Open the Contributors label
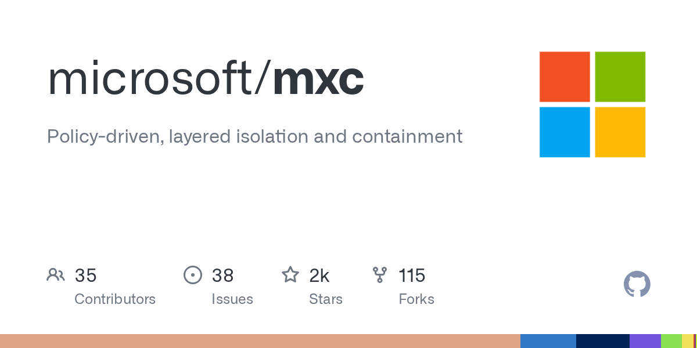 point(115,299)
